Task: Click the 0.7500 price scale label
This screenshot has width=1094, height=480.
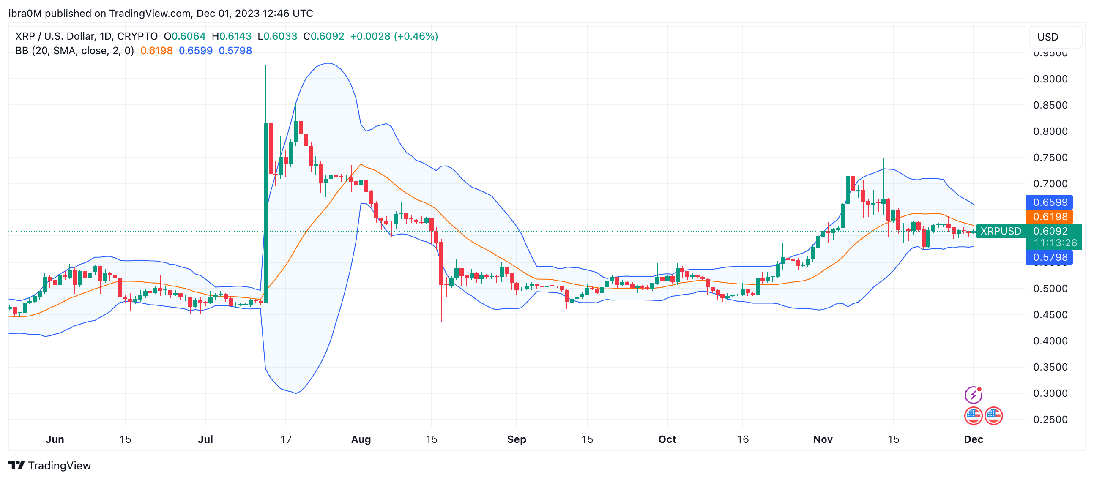Action: click(x=1050, y=158)
